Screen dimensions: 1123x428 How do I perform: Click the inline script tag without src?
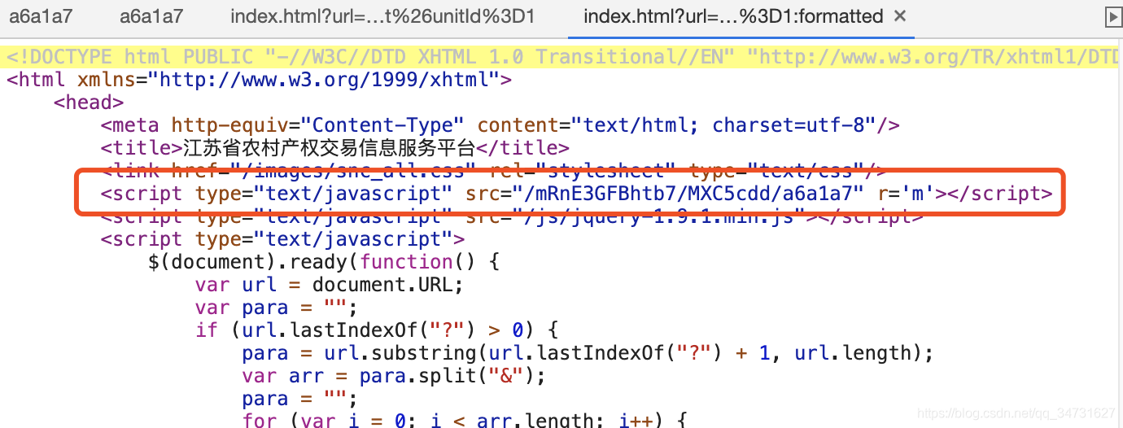click(282, 239)
